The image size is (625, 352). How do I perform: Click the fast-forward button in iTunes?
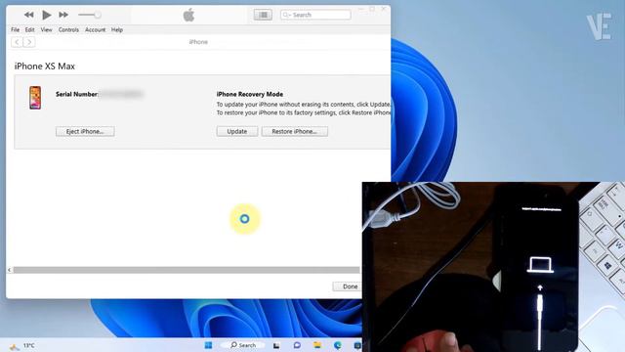coord(63,15)
